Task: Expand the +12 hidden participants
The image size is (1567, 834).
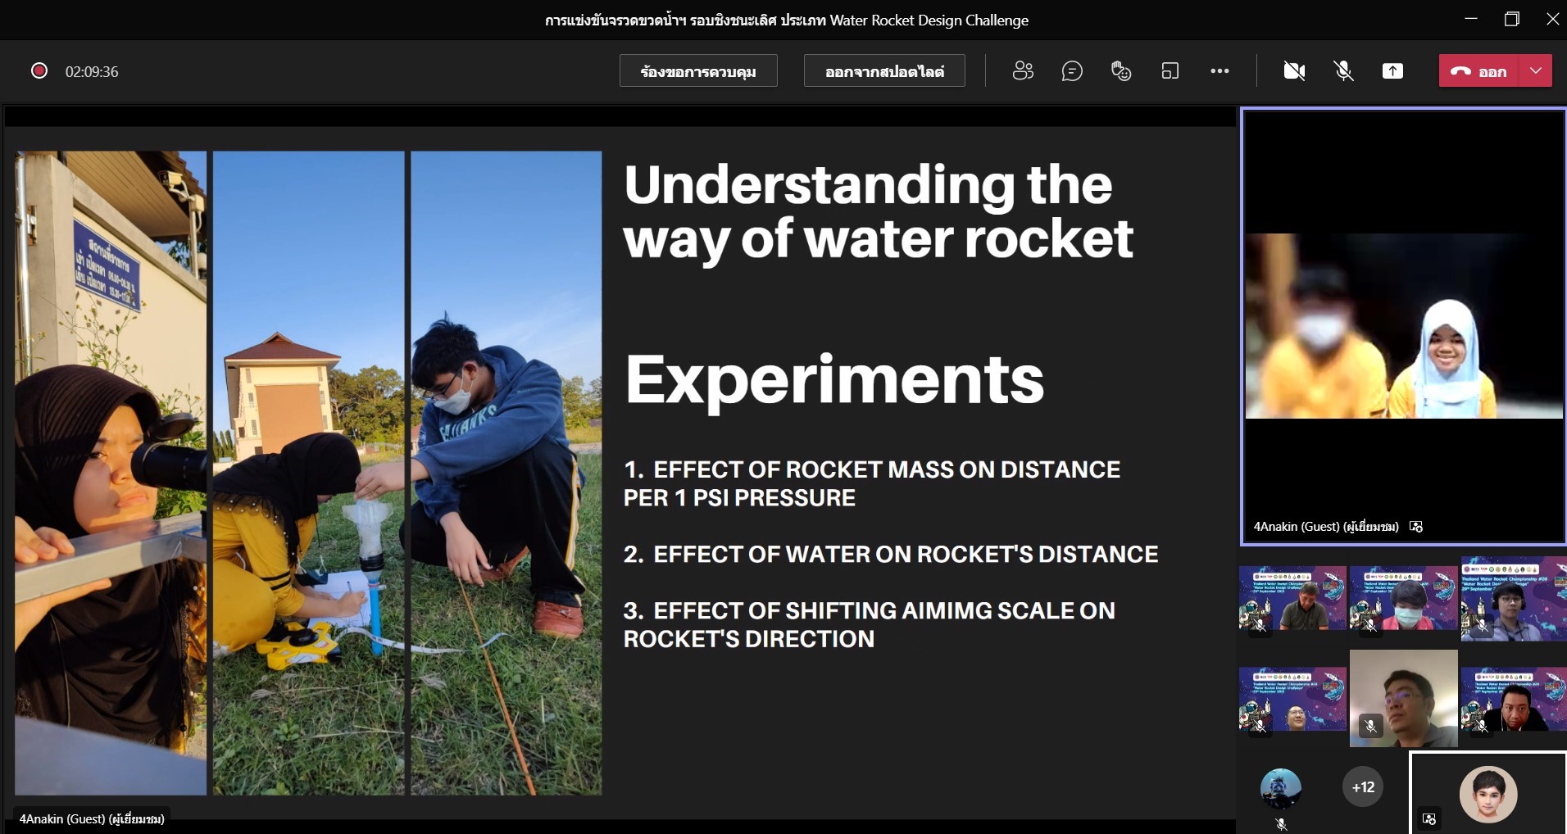Action: tap(1363, 787)
